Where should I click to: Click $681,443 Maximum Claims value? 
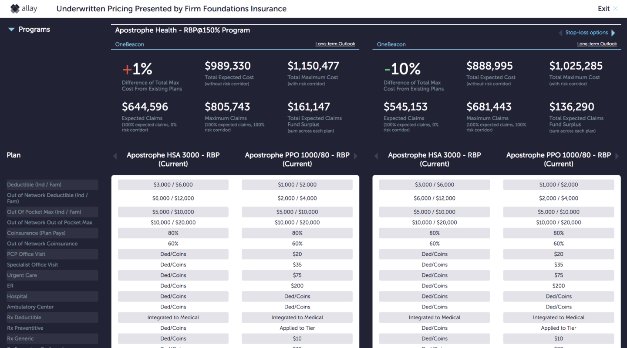pos(489,107)
